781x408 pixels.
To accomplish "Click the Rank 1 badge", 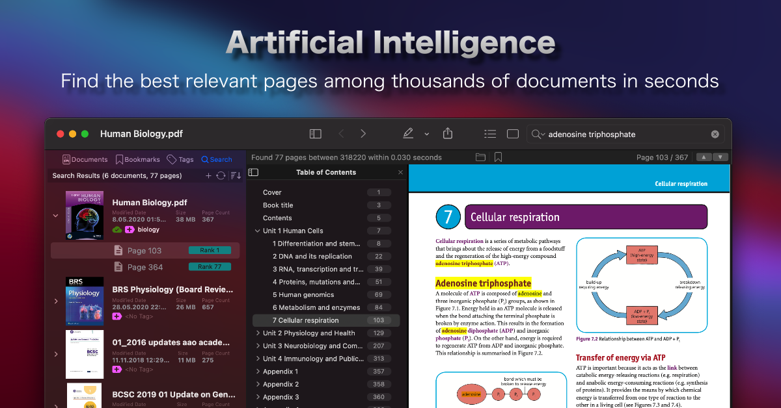I will (x=209, y=250).
